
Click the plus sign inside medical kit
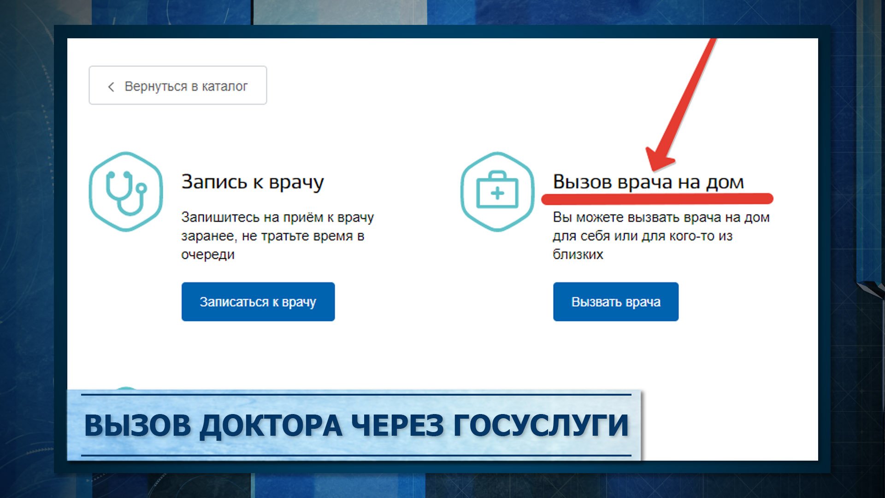coord(497,193)
